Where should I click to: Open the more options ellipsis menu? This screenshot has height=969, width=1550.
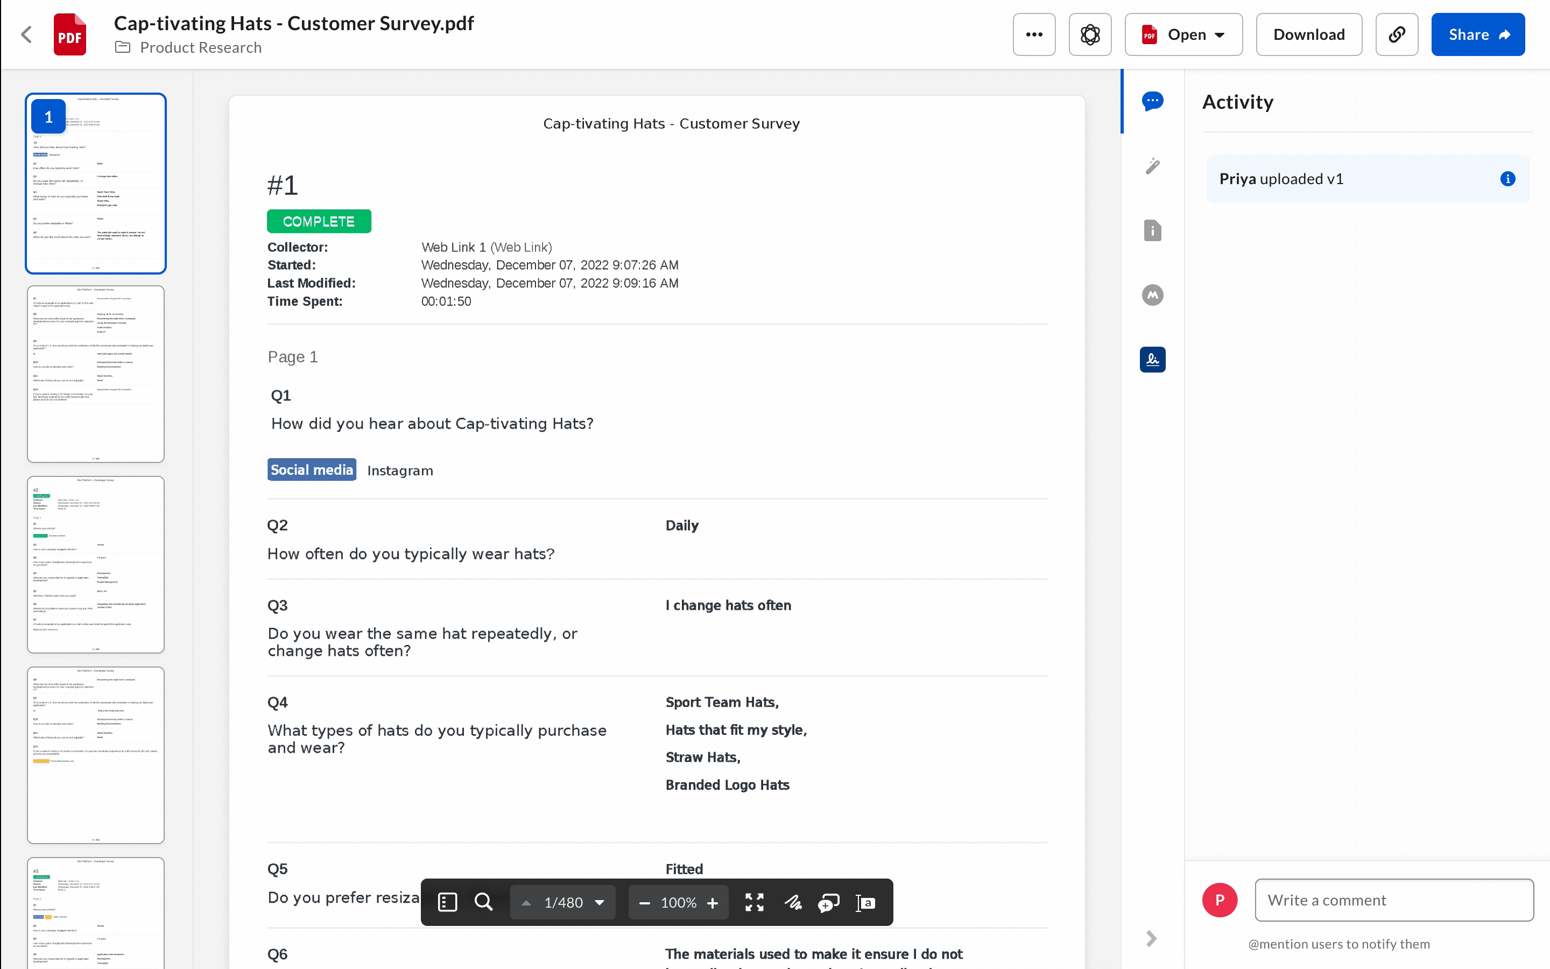1034,34
